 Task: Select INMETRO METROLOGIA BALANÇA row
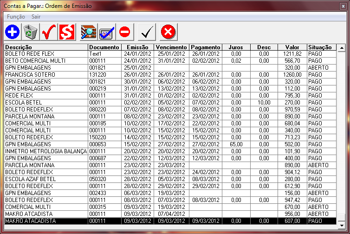click(x=170, y=151)
